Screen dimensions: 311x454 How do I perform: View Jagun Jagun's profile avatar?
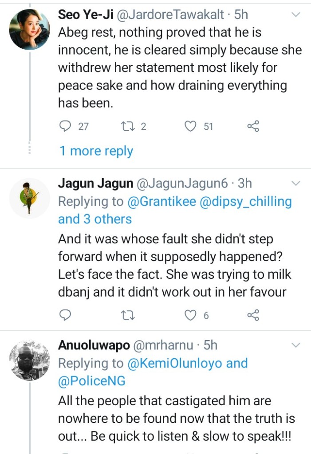[30, 198]
